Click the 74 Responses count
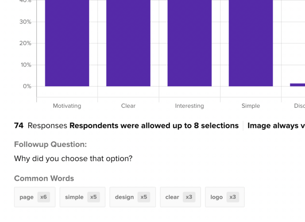305x222 pixels. tap(41, 126)
